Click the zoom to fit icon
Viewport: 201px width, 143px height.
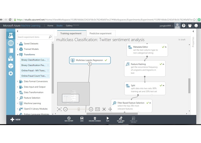coord(104,109)
